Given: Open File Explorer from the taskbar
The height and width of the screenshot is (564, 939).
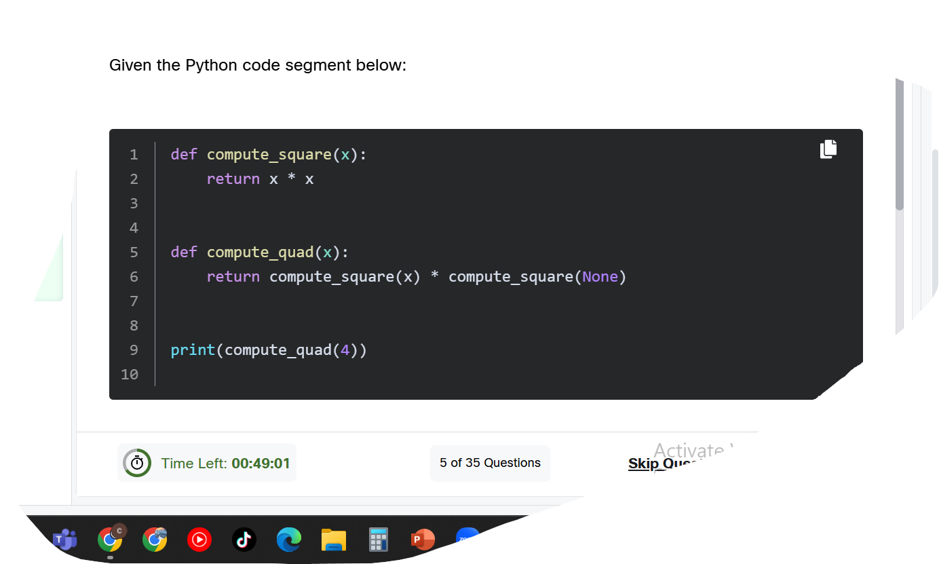Looking at the screenshot, I should (x=333, y=540).
